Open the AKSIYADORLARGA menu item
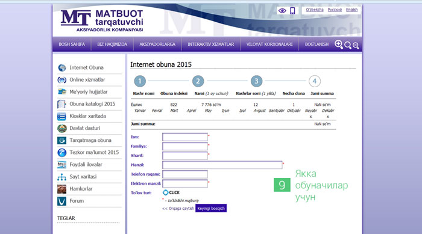 pyautogui.click(x=157, y=45)
